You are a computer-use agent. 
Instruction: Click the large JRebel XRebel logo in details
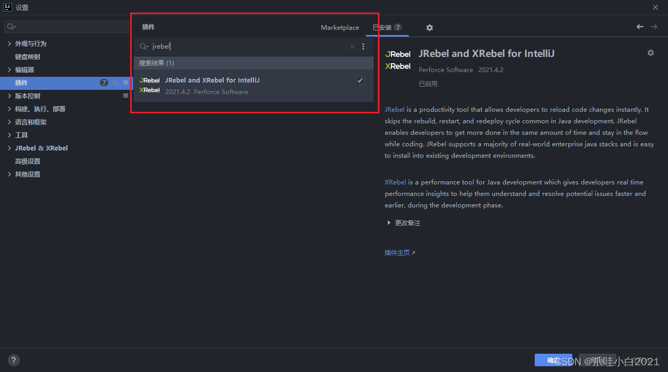point(398,60)
